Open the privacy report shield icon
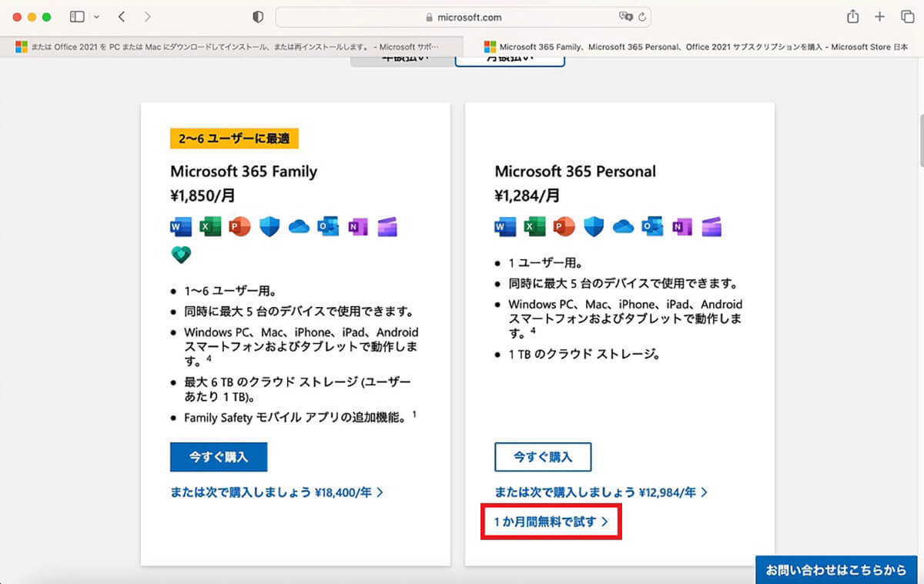The image size is (924, 584). click(258, 16)
